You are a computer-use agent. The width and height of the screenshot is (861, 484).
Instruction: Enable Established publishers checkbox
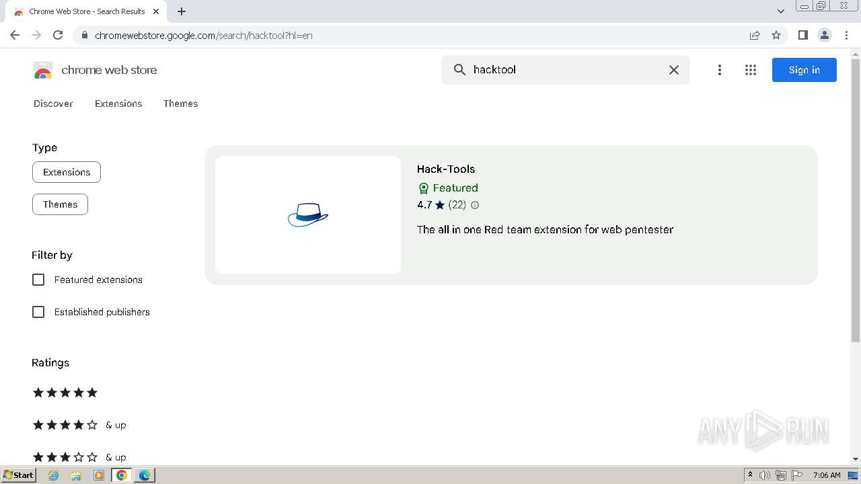click(38, 312)
